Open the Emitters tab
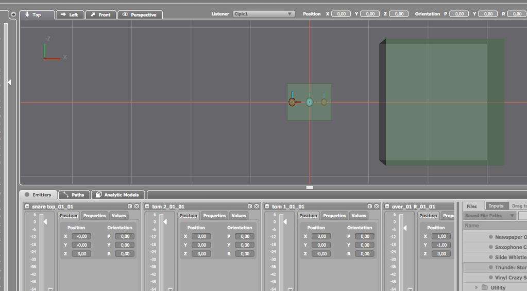527x291 pixels. [38, 195]
